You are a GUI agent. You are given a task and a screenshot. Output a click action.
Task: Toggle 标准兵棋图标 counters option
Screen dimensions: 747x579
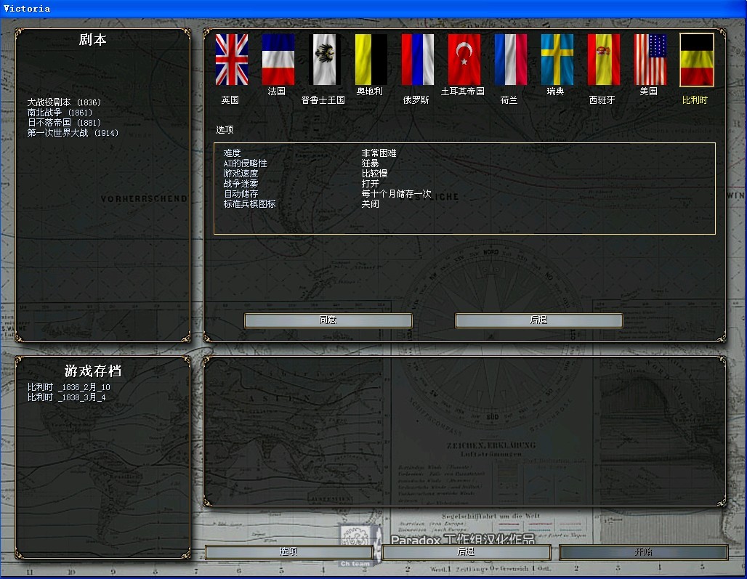click(250, 204)
